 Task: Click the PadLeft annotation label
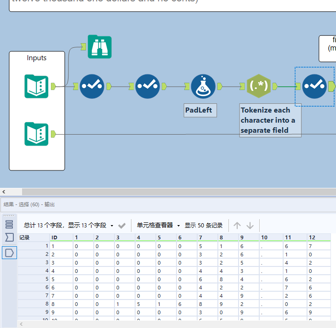tap(200, 110)
